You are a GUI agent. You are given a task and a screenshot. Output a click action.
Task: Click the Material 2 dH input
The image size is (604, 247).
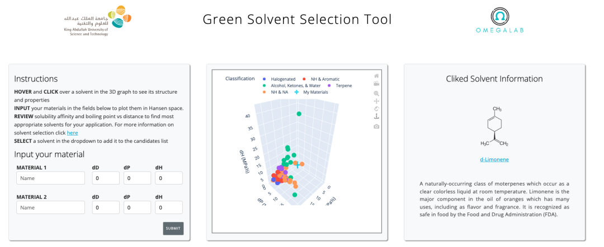click(x=169, y=207)
